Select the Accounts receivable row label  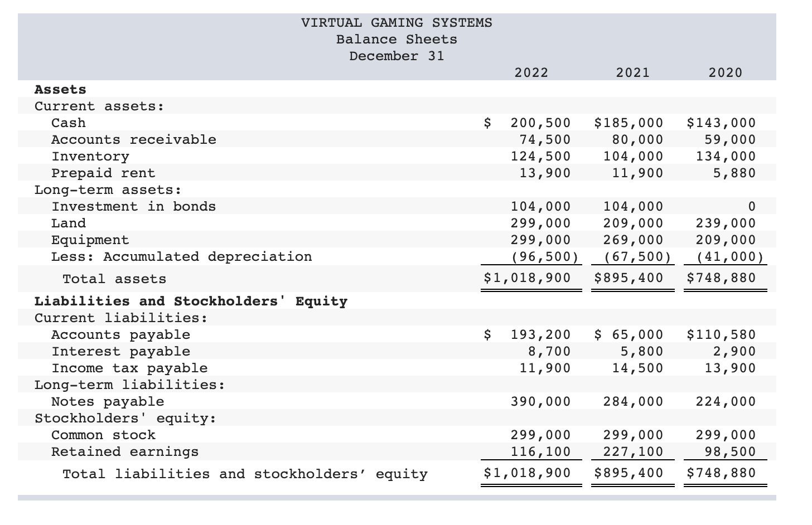[134, 140]
